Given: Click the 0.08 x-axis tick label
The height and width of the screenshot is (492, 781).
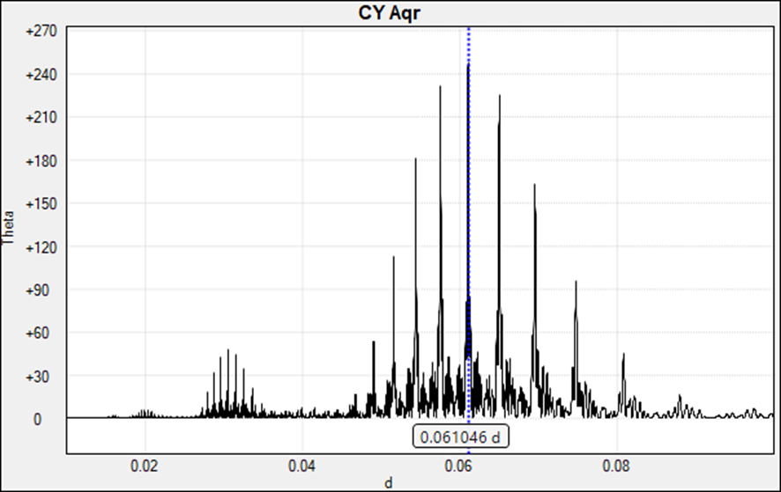Looking at the screenshot, I should click(616, 462).
